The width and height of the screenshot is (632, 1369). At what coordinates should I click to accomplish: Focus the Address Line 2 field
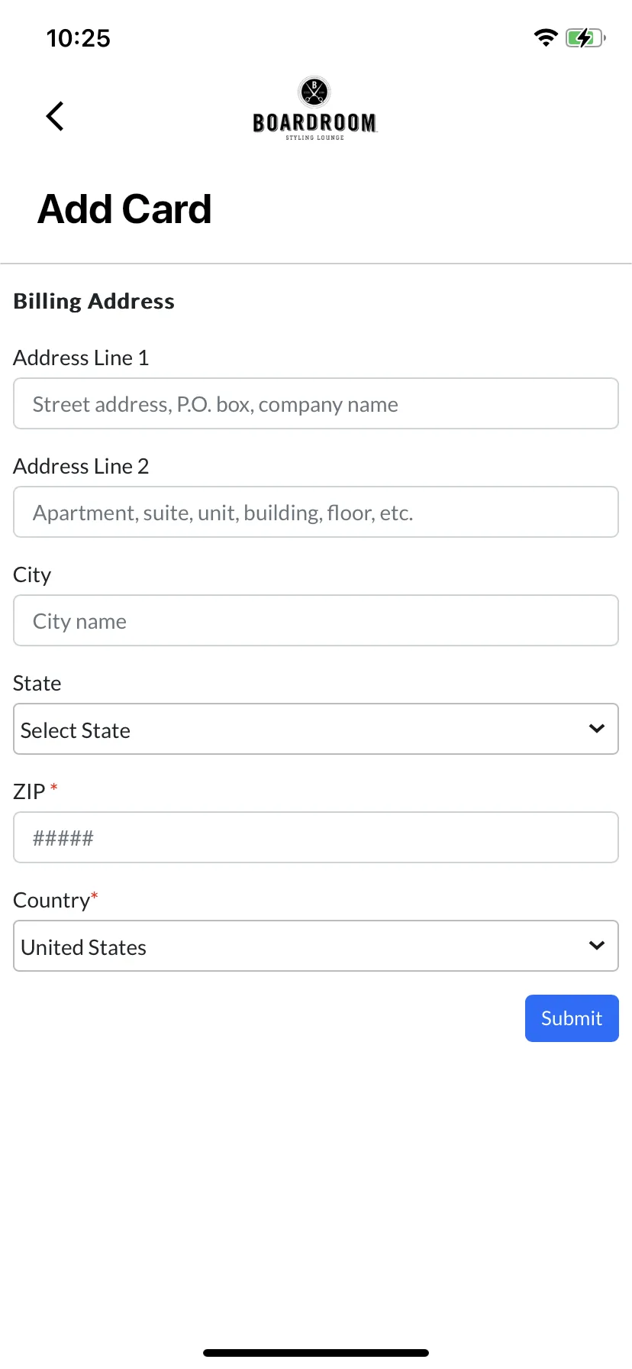316,512
